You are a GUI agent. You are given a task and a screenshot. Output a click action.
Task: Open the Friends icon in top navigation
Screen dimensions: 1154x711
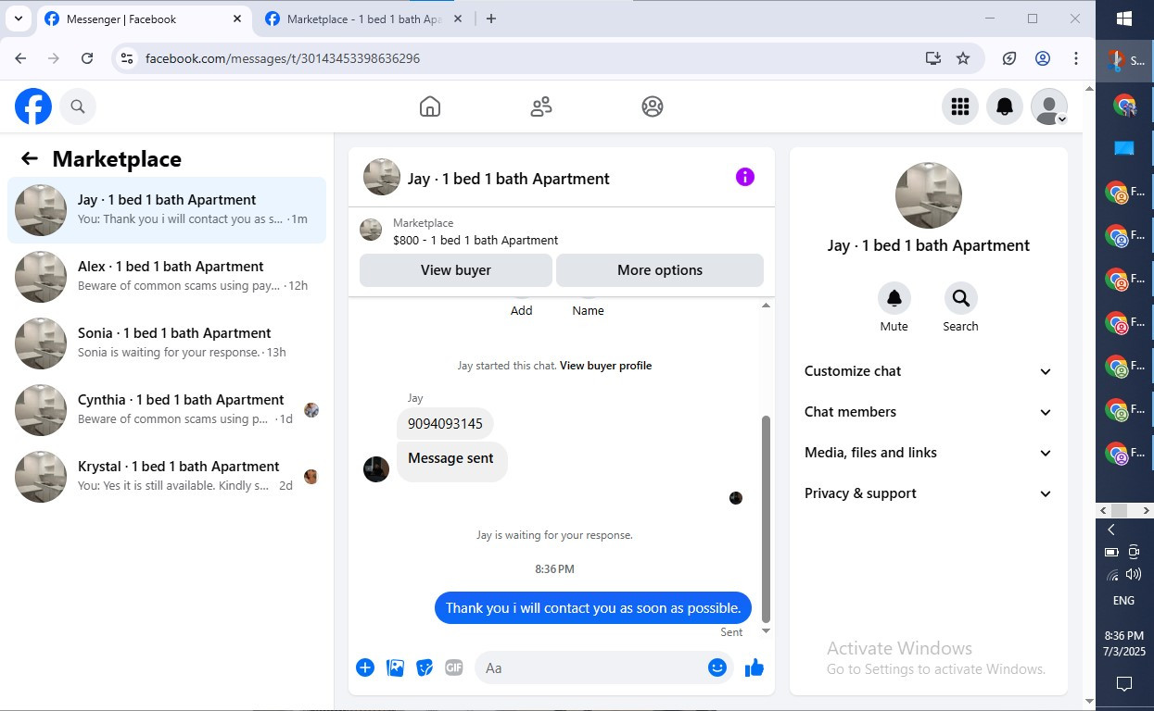[x=541, y=106]
